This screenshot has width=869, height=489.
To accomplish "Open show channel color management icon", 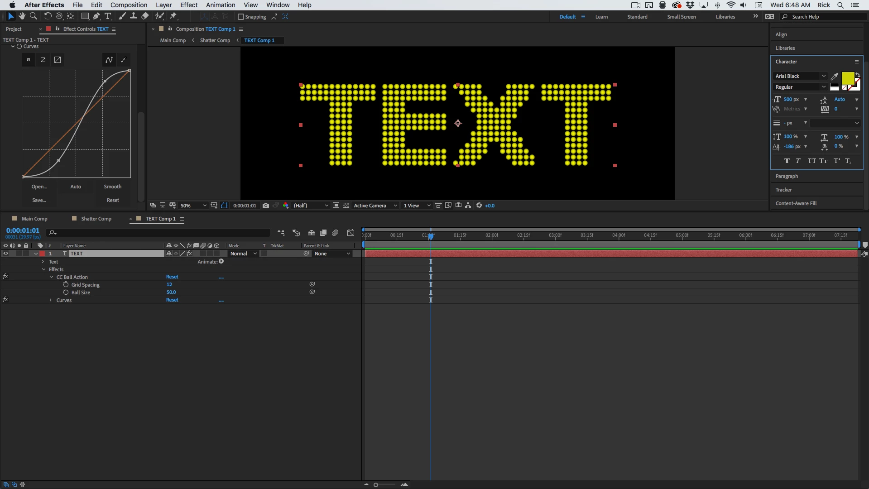I will pos(286,206).
